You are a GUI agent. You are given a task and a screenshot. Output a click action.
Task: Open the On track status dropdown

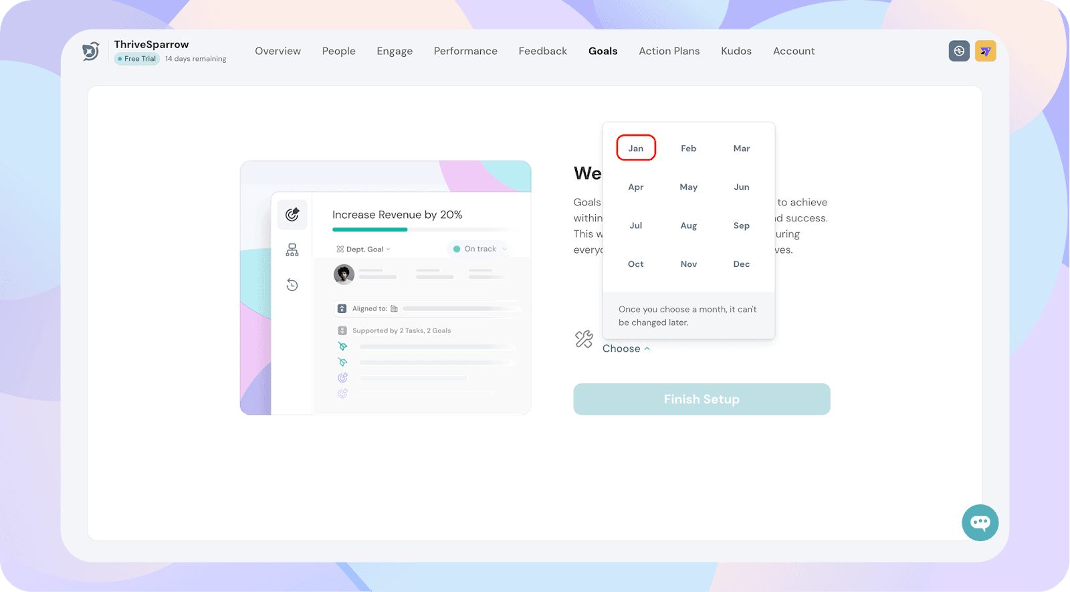click(479, 249)
